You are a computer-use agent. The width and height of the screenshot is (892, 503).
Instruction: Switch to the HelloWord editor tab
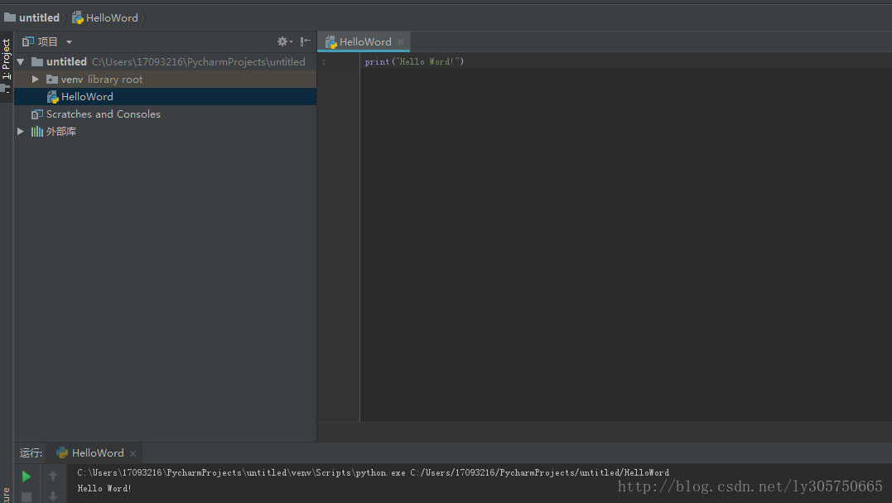[x=364, y=41]
